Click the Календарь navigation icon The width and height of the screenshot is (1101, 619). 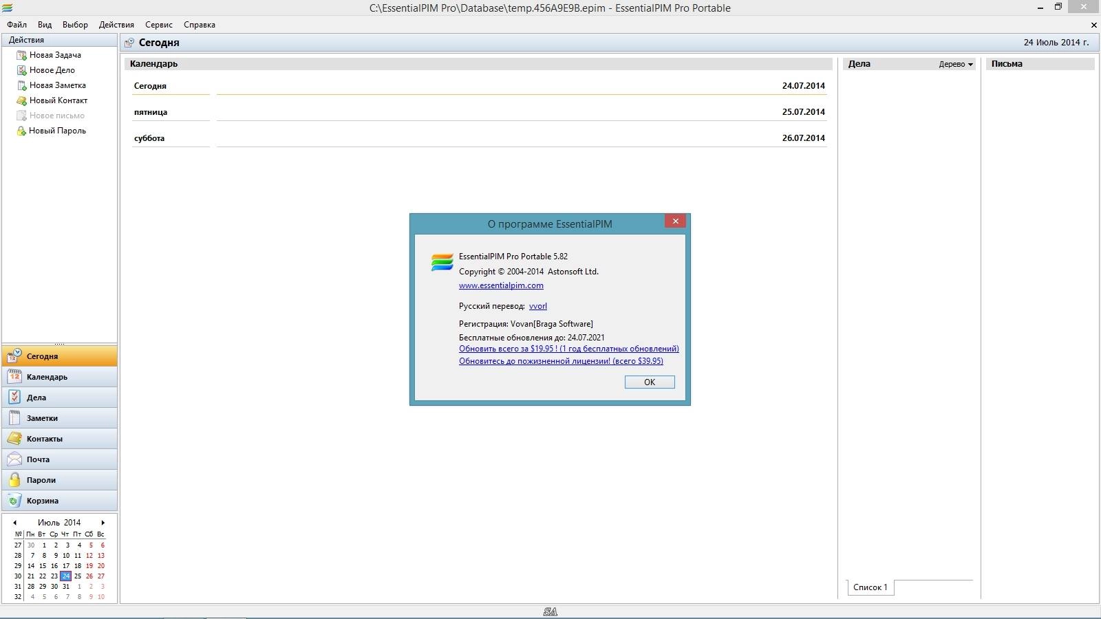[x=14, y=376]
